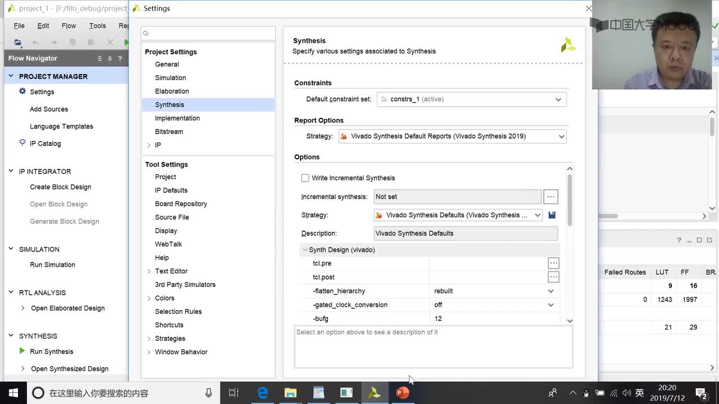Expand IP node in Project Settings

(x=149, y=145)
